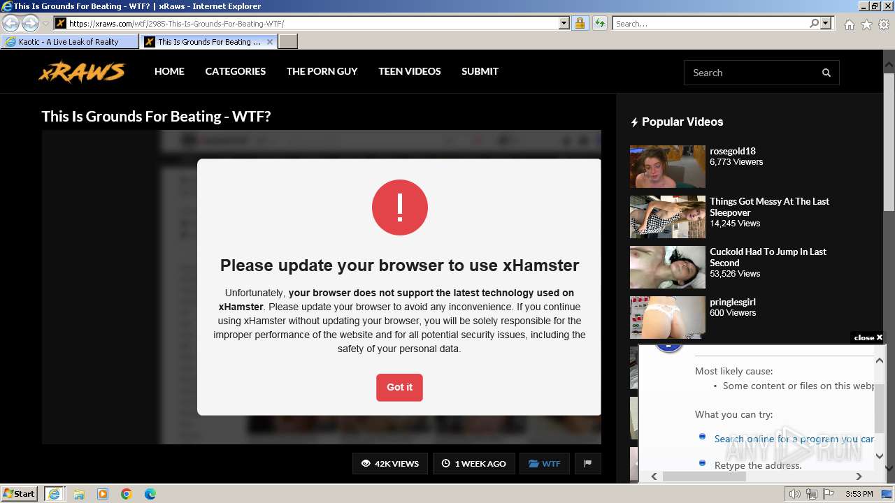The image size is (895, 503).
Task: Click the page scrollbar up arrow
Action: coord(889,64)
